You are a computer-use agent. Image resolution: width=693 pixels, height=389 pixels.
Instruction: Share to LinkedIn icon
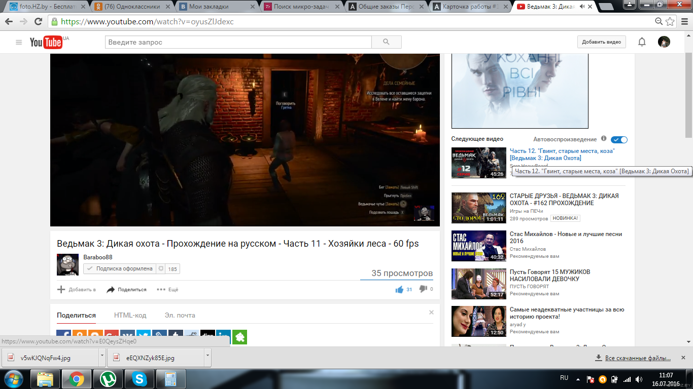pyautogui.click(x=223, y=337)
